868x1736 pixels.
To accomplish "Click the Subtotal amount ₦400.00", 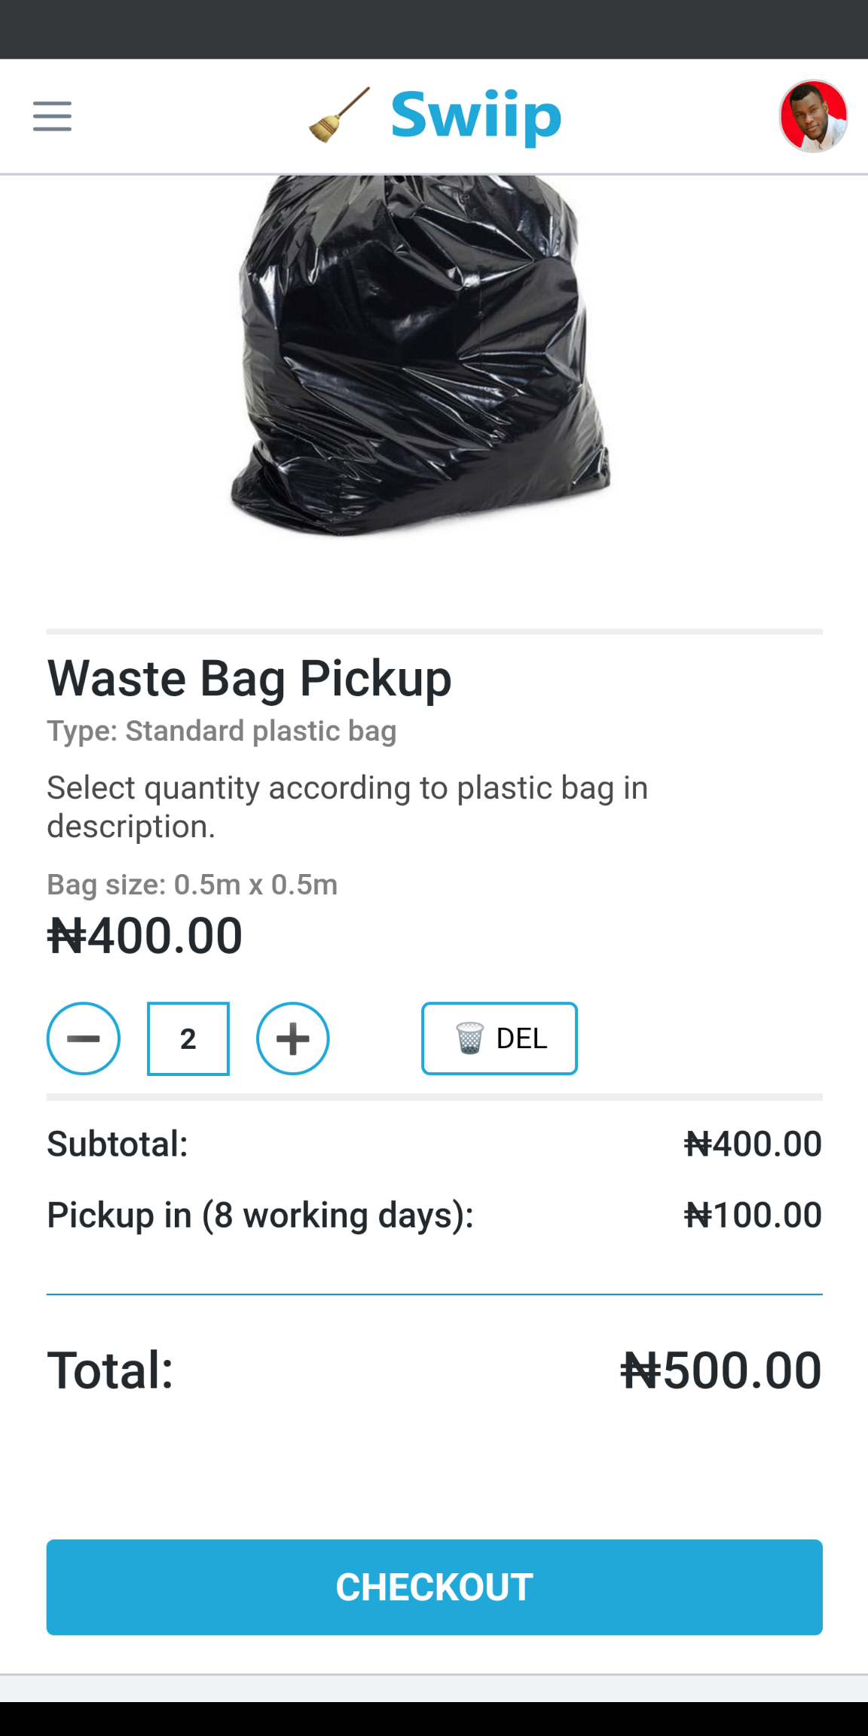I will pyautogui.click(x=752, y=1144).
